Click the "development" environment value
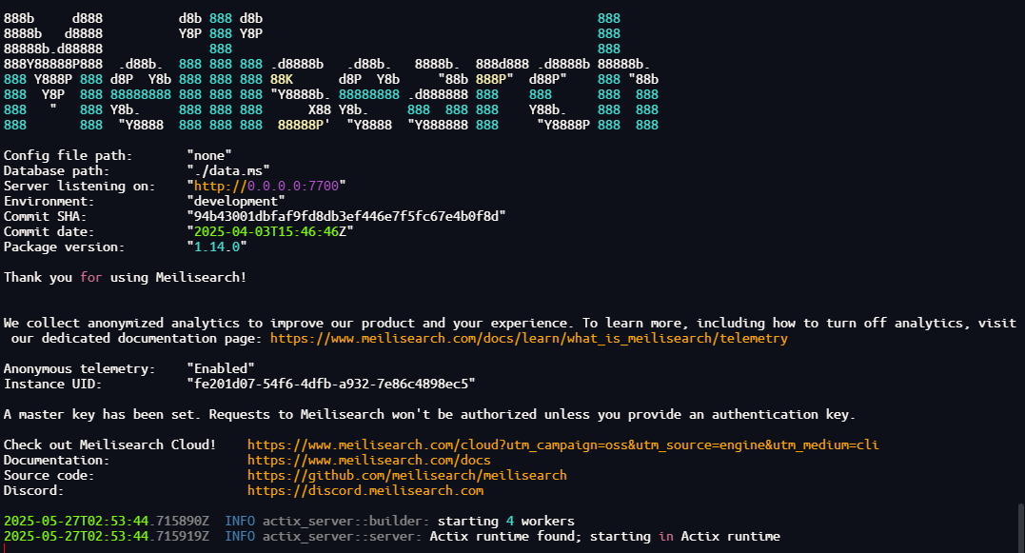1025x553 pixels. coord(235,201)
